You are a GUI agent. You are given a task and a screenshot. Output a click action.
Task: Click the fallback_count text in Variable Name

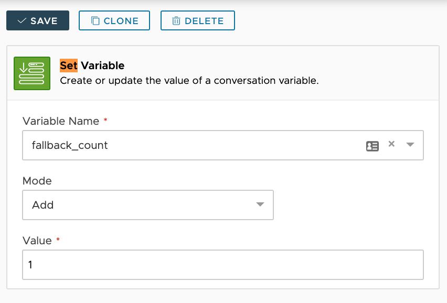[70, 145]
